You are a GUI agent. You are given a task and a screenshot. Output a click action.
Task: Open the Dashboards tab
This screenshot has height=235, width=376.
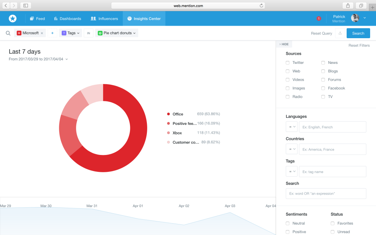click(x=68, y=18)
